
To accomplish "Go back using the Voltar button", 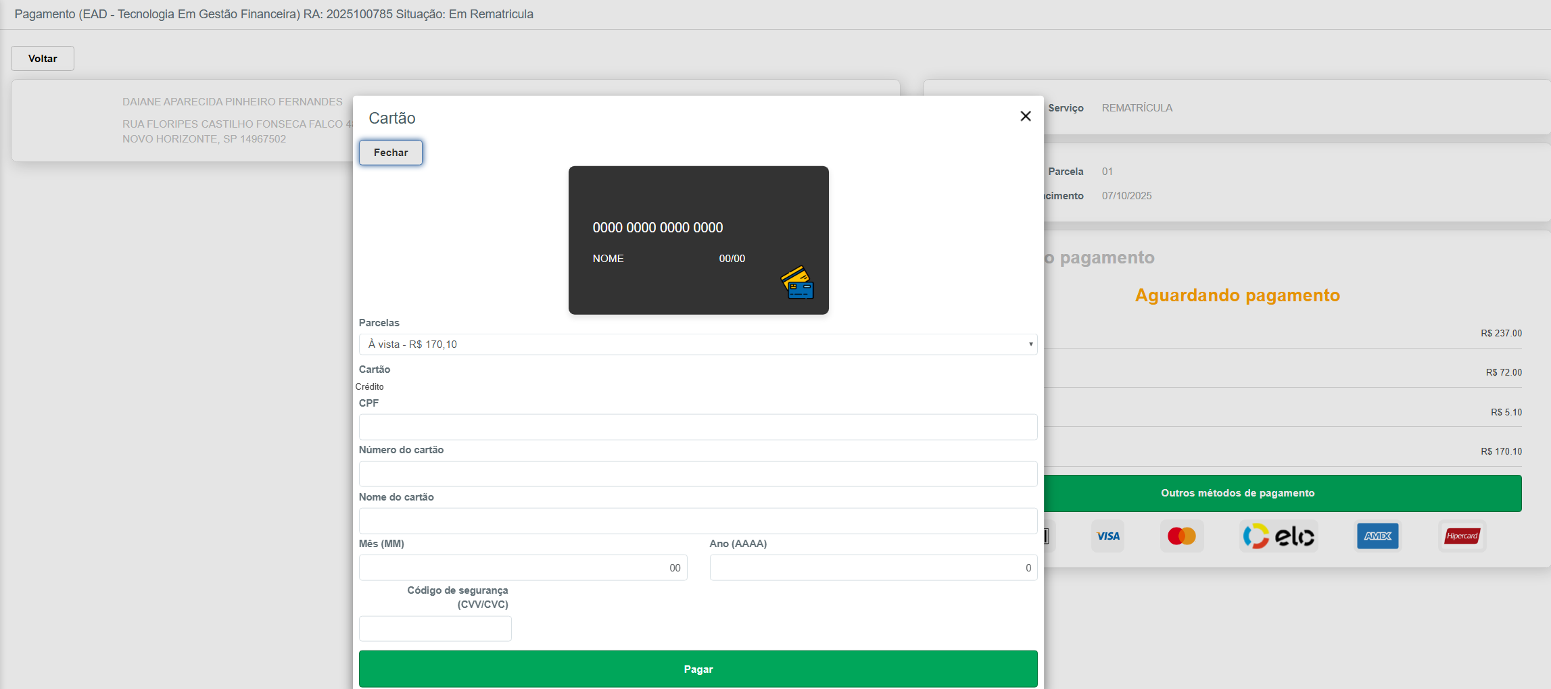I will (x=43, y=59).
